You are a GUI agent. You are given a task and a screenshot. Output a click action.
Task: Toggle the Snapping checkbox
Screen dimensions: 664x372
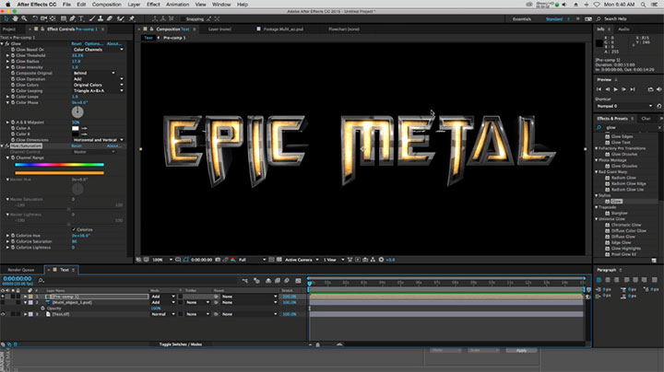coord(183,19)
